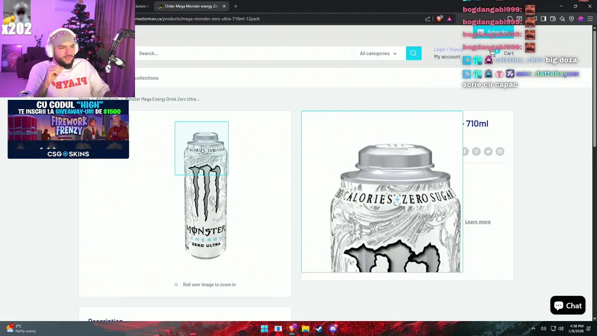Open task view window icon in taskbar
597x336 pixels.
(x=278, y=329)
